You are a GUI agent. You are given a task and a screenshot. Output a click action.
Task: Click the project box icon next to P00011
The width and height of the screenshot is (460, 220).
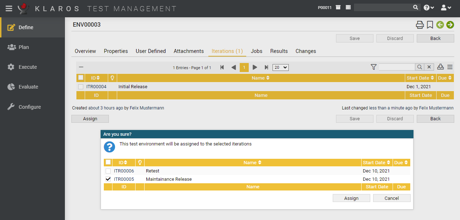coord(338,7)
